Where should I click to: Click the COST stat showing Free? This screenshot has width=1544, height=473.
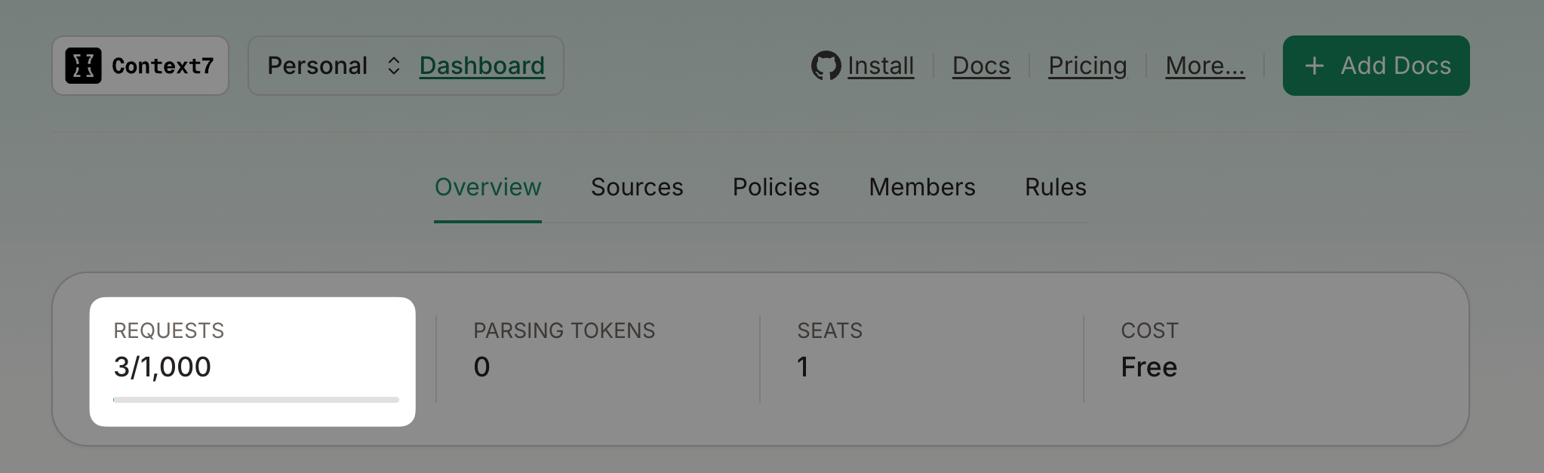point(1149,349)
